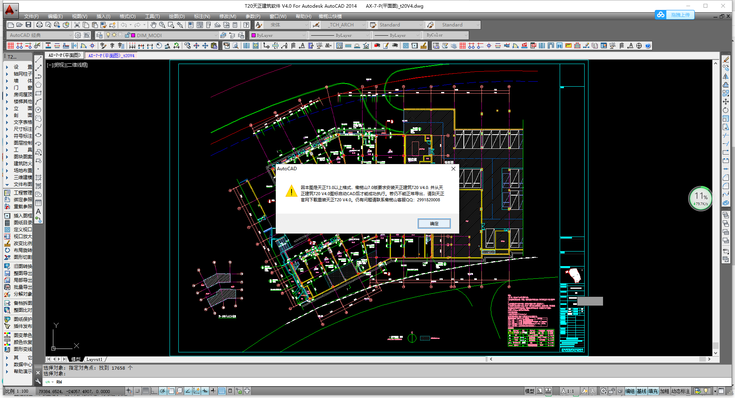
Task: Select the Multiline Text A tool
Action: point(38,211)
